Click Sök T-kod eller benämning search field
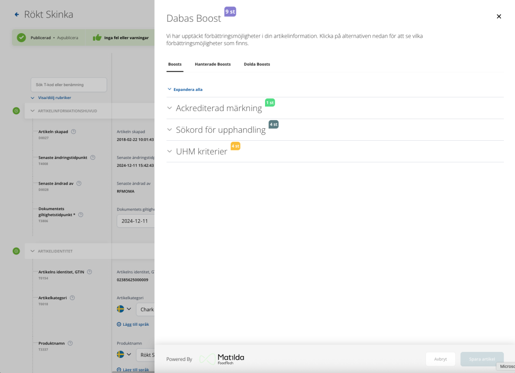The width and height of the screenshot is (515, 373). click(x=68, y=85)
